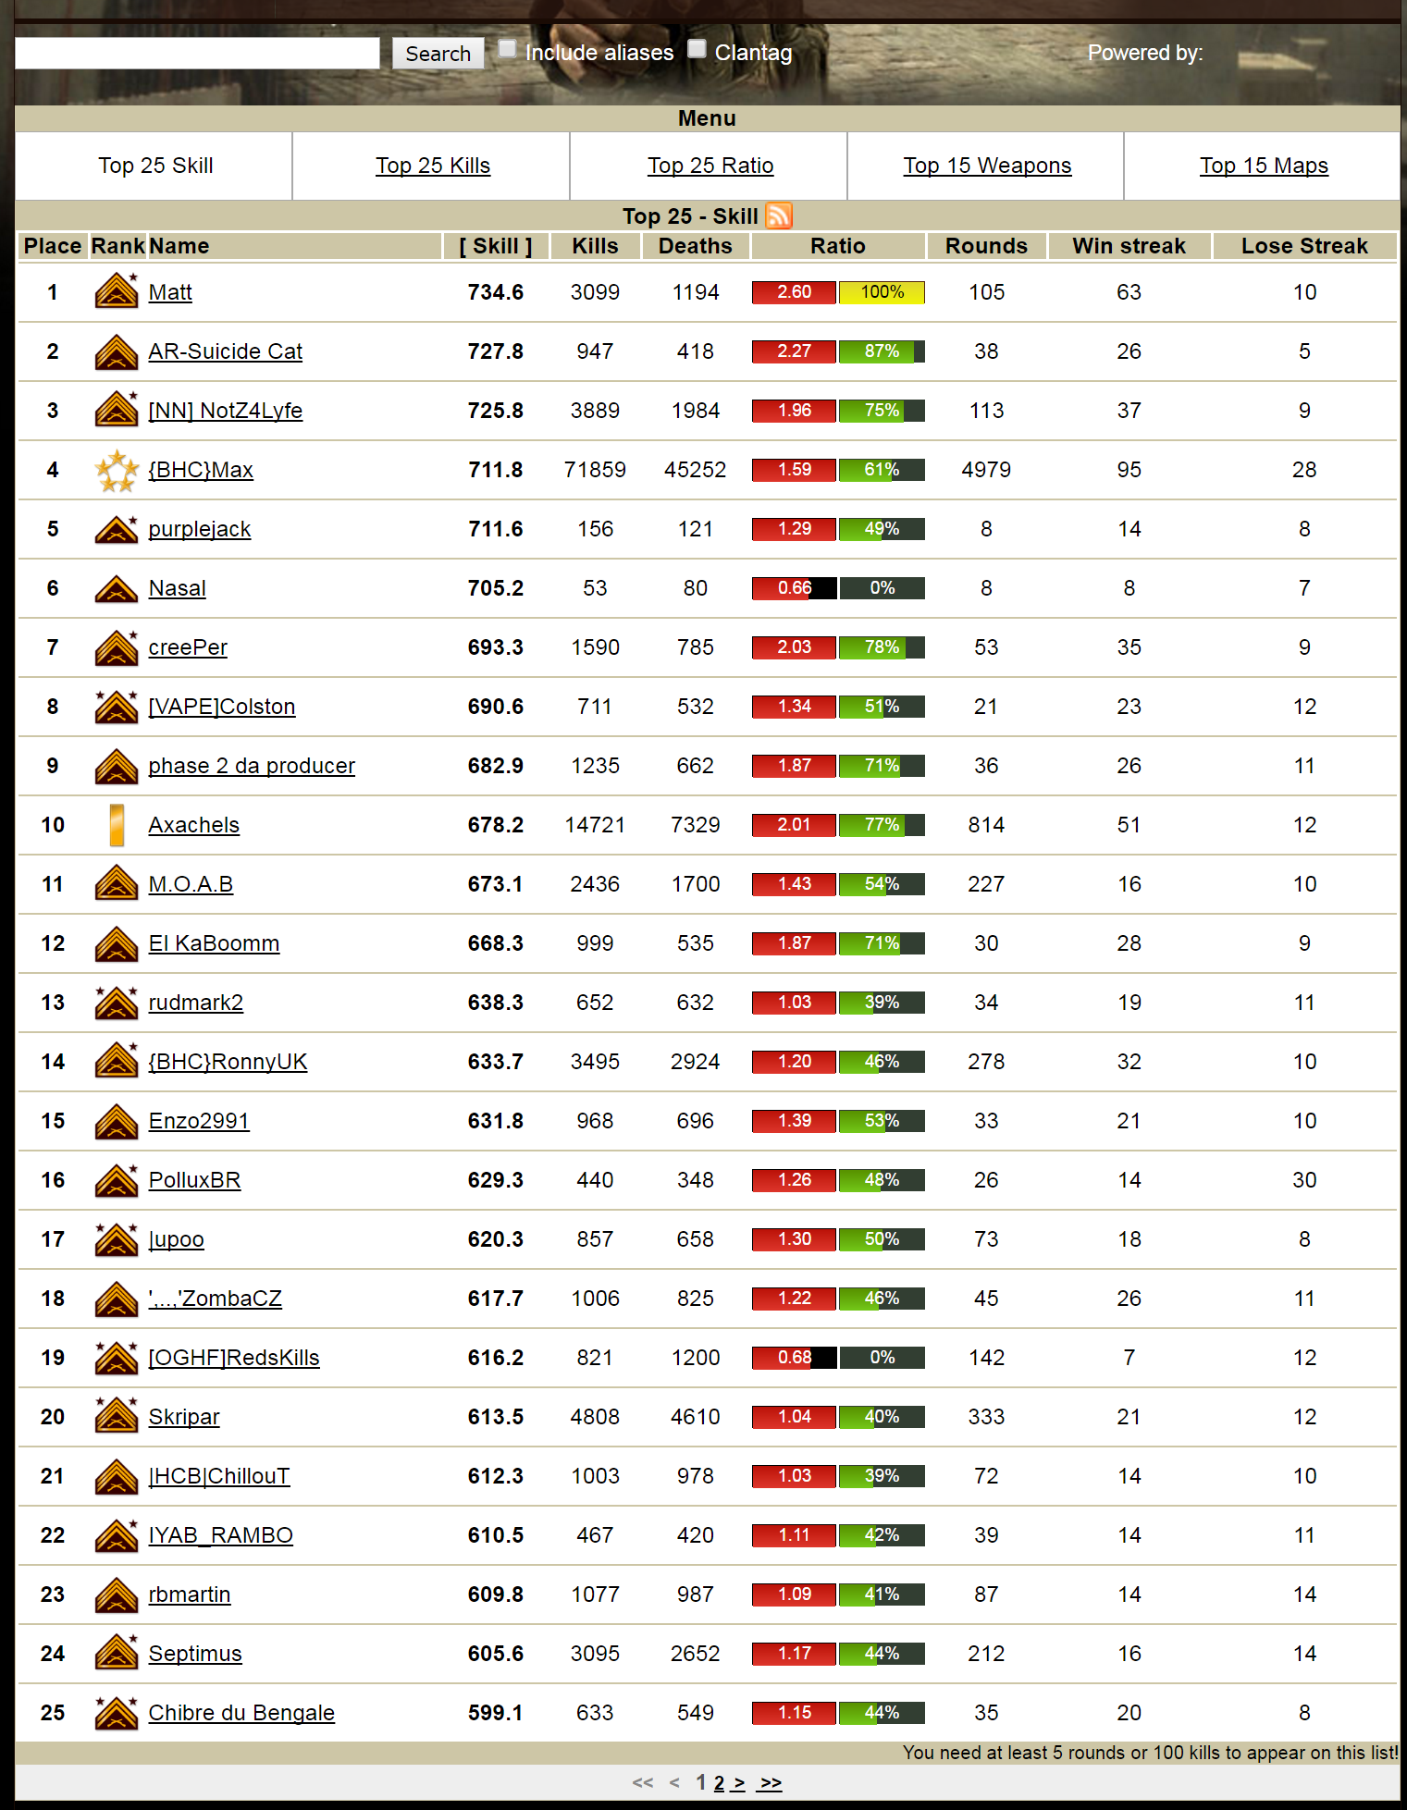Click purplejack's rank insignia icon
Screen dimensions: 1407x1810
click(117, 529)
